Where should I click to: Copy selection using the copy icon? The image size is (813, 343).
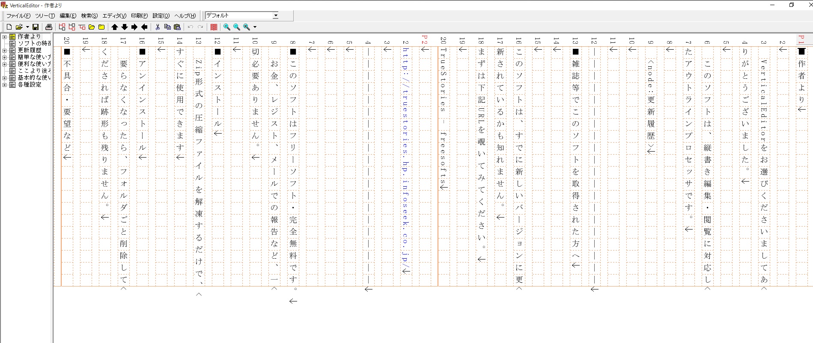167,27
